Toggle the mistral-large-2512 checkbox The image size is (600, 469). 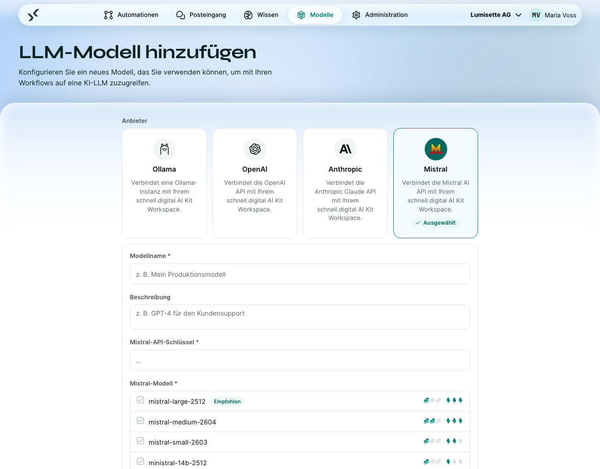coord(140,400)
